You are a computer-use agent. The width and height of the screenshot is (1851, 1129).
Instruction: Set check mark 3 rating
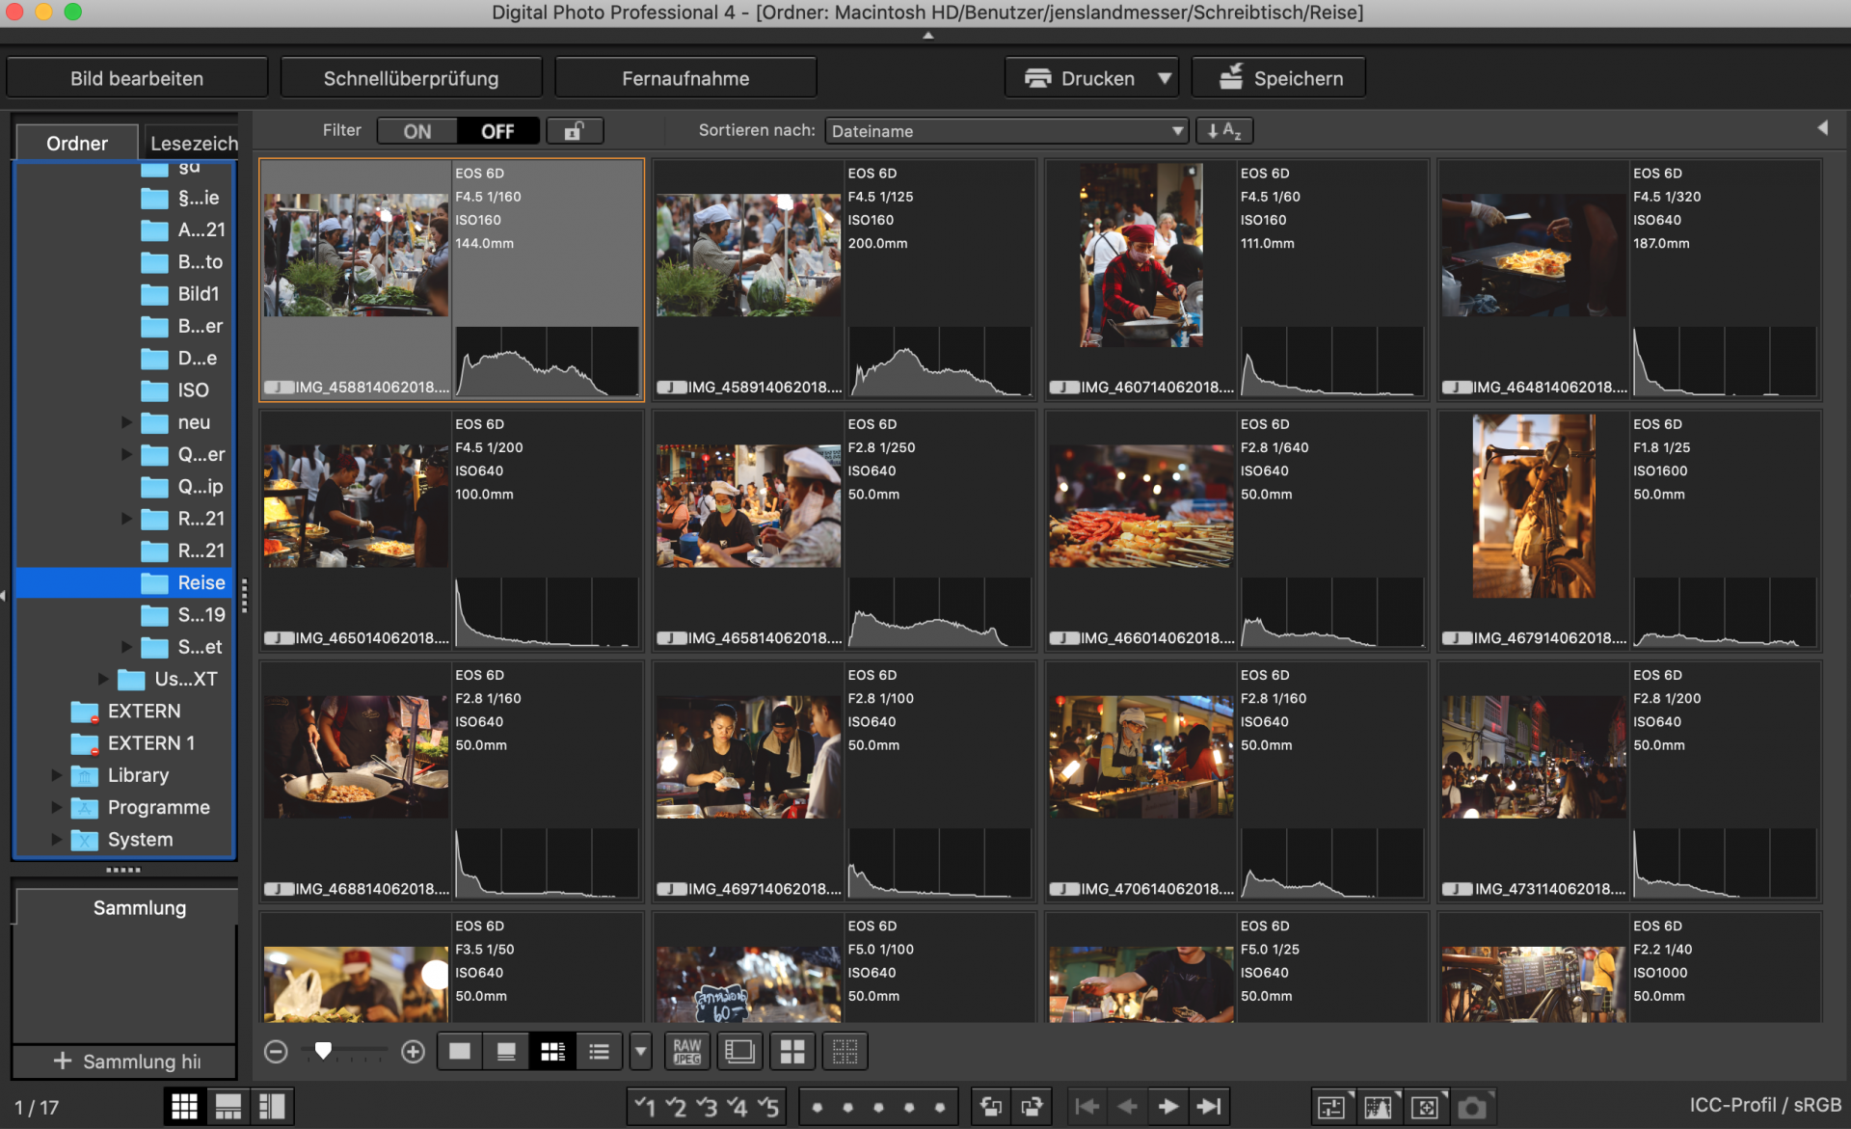tap(708, 1107)
